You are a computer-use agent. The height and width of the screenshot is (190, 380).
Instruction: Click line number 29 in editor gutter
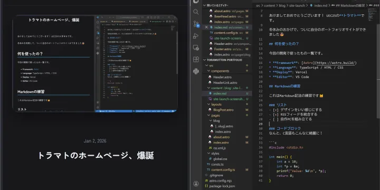(261, 124)
